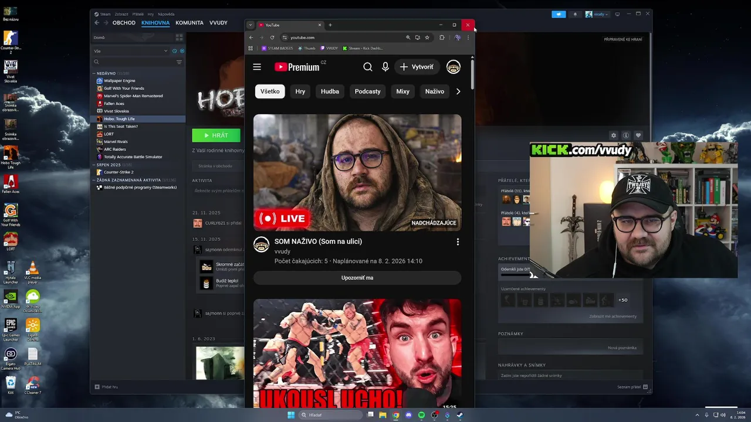Switch Steam to Big Picture mode icon
This screenshot has width=751, height=422.
(x=617, y=14)
